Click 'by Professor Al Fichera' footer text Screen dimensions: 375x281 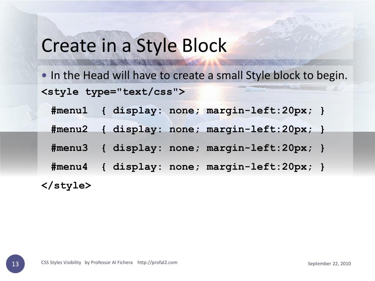pyautogui.click(x=108, y=262)
